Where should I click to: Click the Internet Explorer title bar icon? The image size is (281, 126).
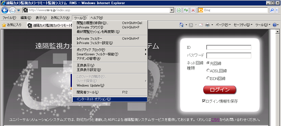tap(3, 3)
